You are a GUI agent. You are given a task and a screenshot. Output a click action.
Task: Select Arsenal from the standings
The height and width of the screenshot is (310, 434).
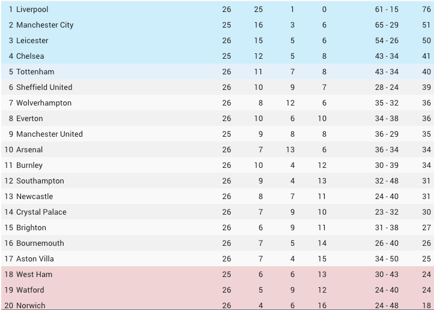coord(31,150)
